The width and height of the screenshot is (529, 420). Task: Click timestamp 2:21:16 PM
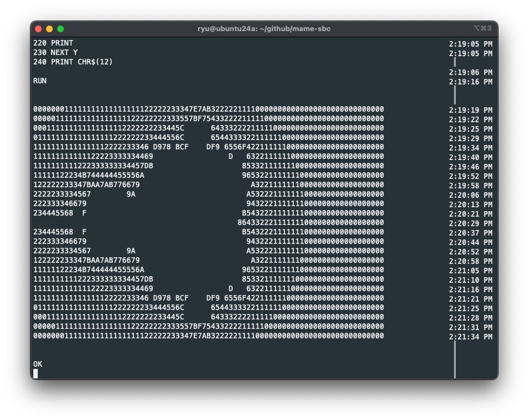coord(471,290)
